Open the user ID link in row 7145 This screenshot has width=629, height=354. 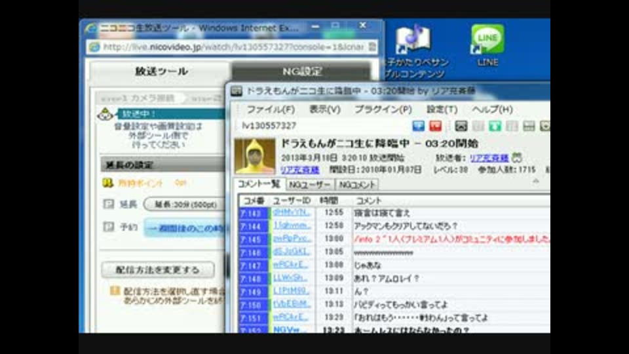click(292, 239)
